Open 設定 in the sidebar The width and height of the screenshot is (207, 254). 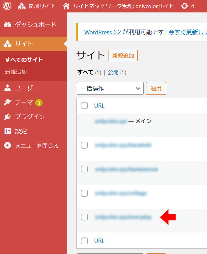21,131
